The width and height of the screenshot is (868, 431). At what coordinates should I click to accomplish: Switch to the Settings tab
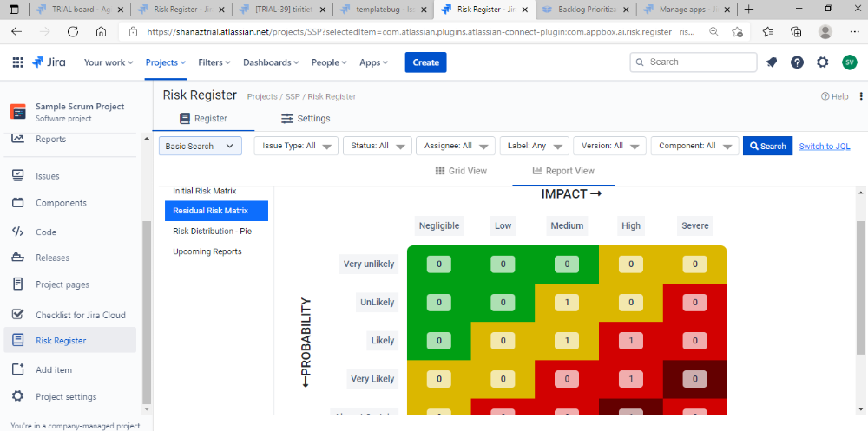point(306,119)
